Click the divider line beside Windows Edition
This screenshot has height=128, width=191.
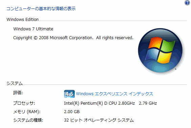pyautogui.click(x=113, y=21)
